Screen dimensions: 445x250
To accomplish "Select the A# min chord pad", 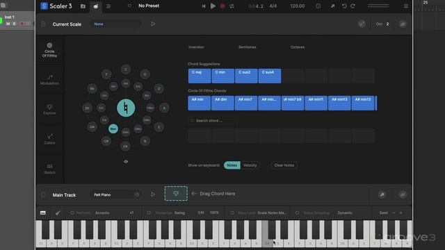I will point(200,103).
